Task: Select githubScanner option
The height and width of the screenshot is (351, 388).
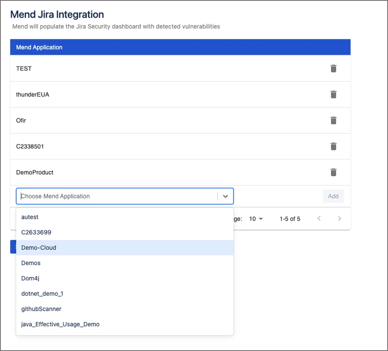Action: click(x=125, y=309)
